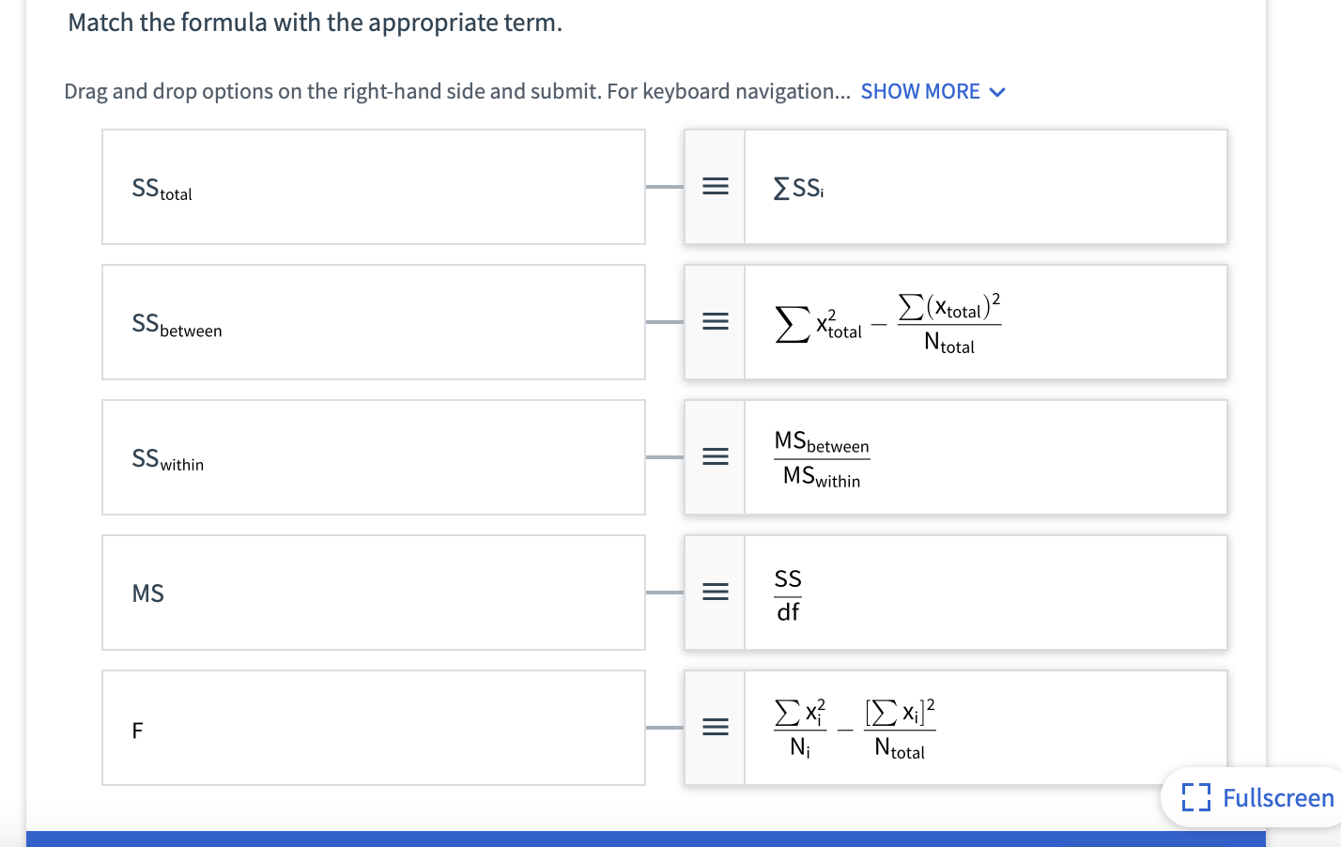Select the F term box
Screen dimensions: 1341x847
tap(373, 728)
